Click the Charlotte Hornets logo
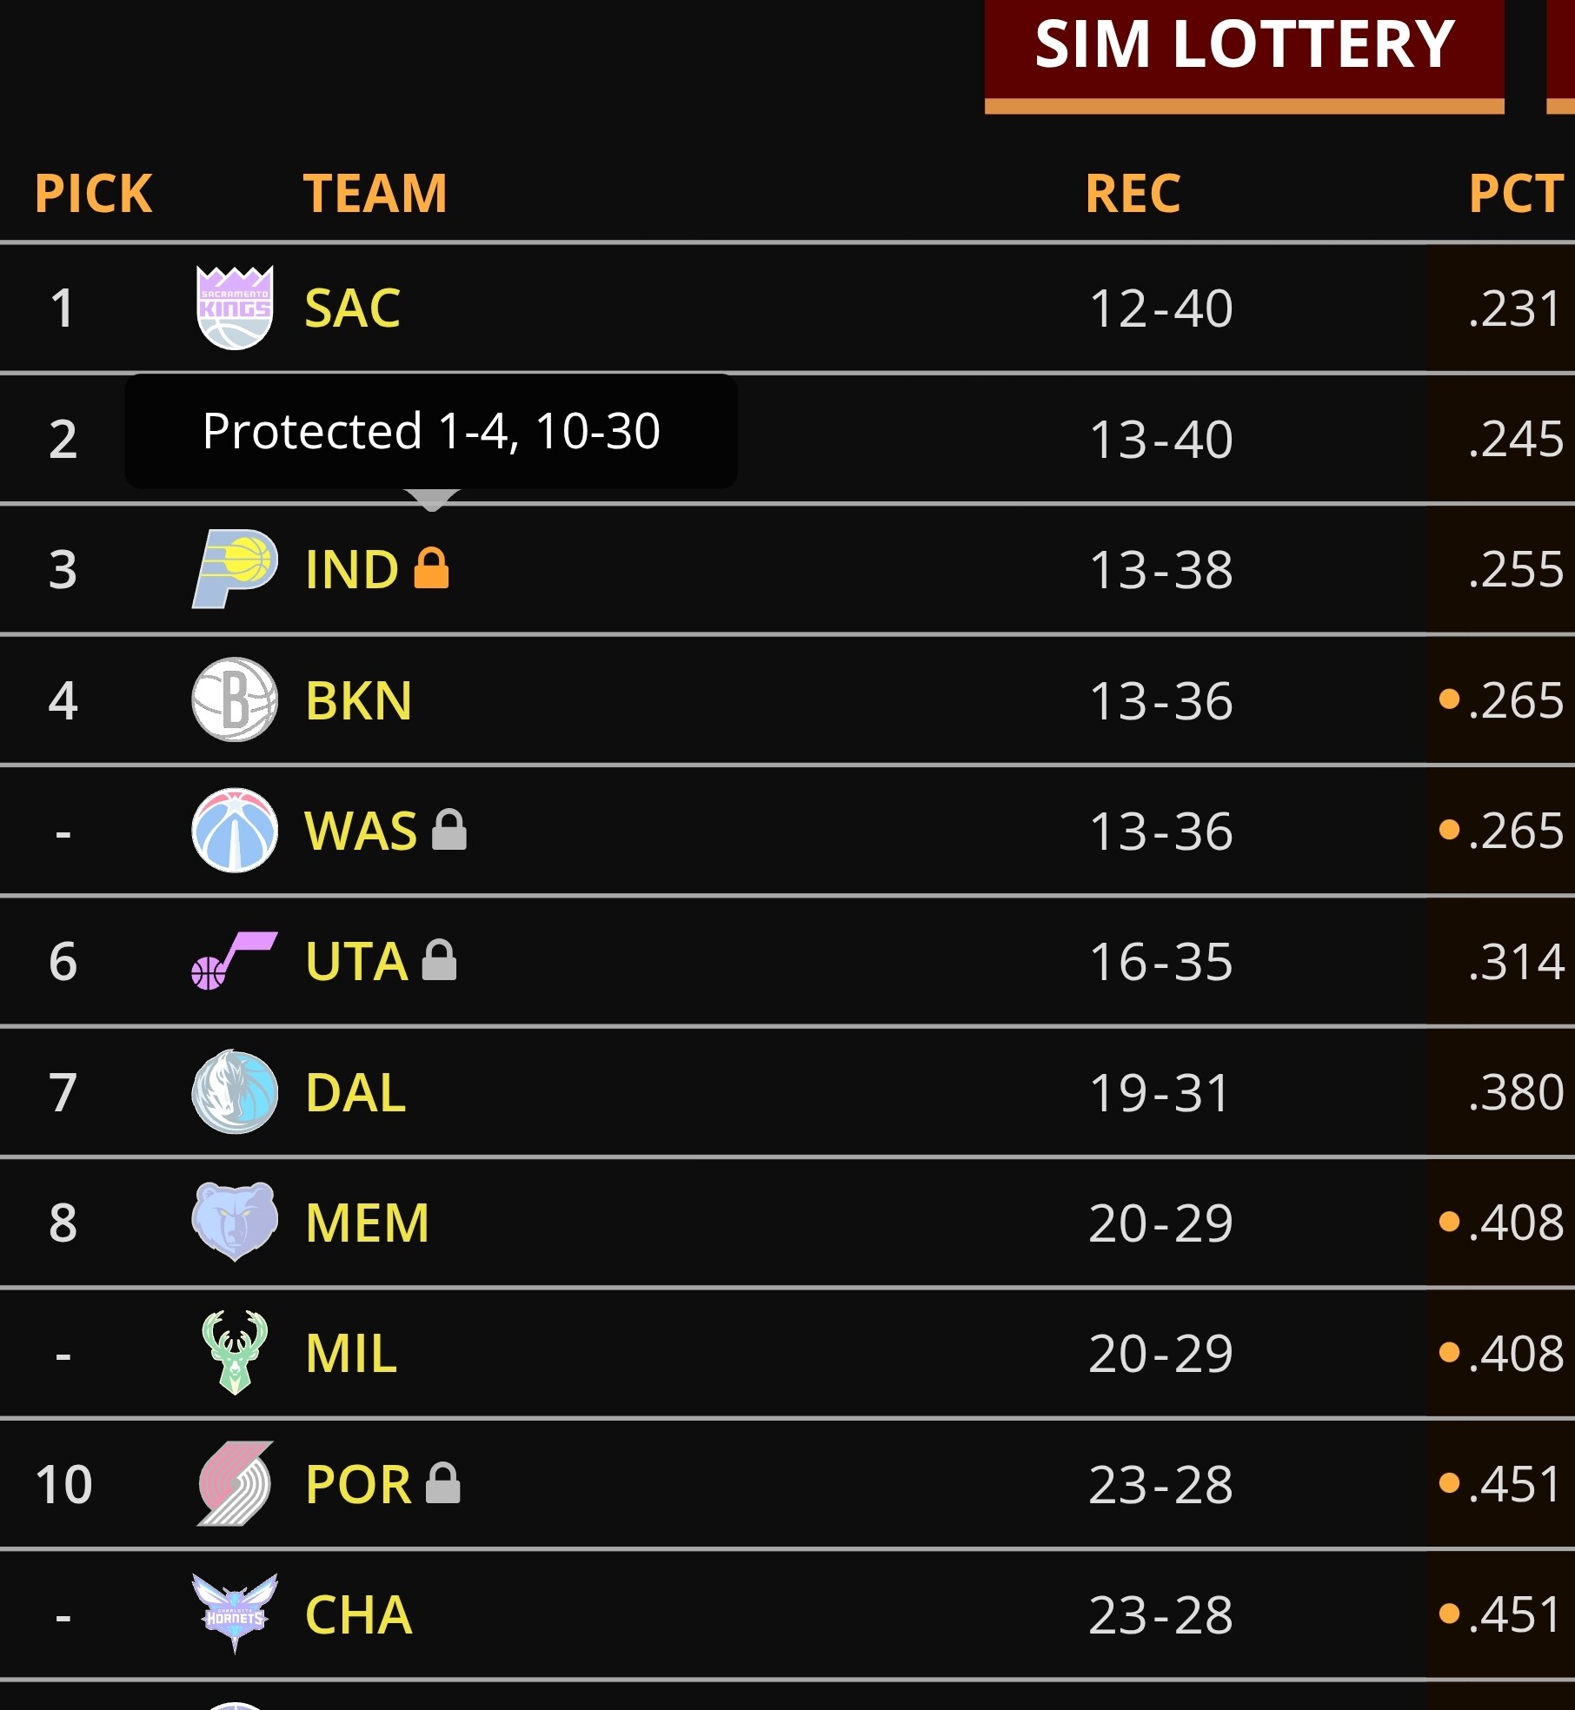Screen dimensions: 1575x1710 tap(235, 1614)
